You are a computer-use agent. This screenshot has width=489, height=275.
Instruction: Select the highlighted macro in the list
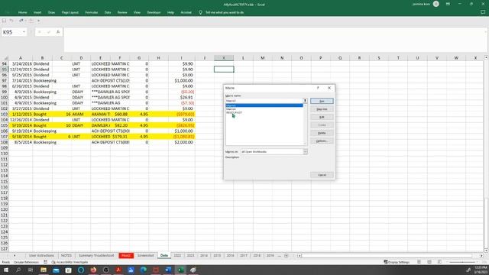[264, 105]
